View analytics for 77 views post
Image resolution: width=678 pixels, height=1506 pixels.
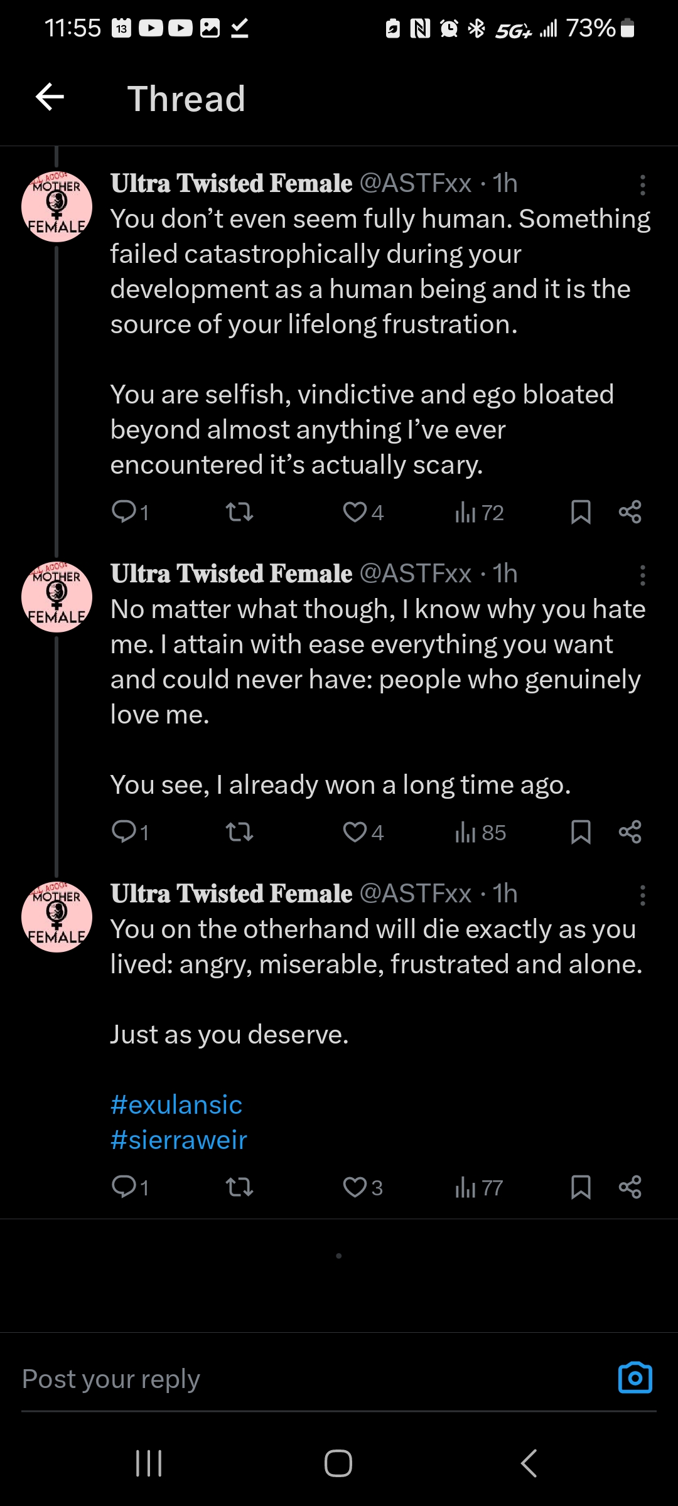coord(479,1187)
